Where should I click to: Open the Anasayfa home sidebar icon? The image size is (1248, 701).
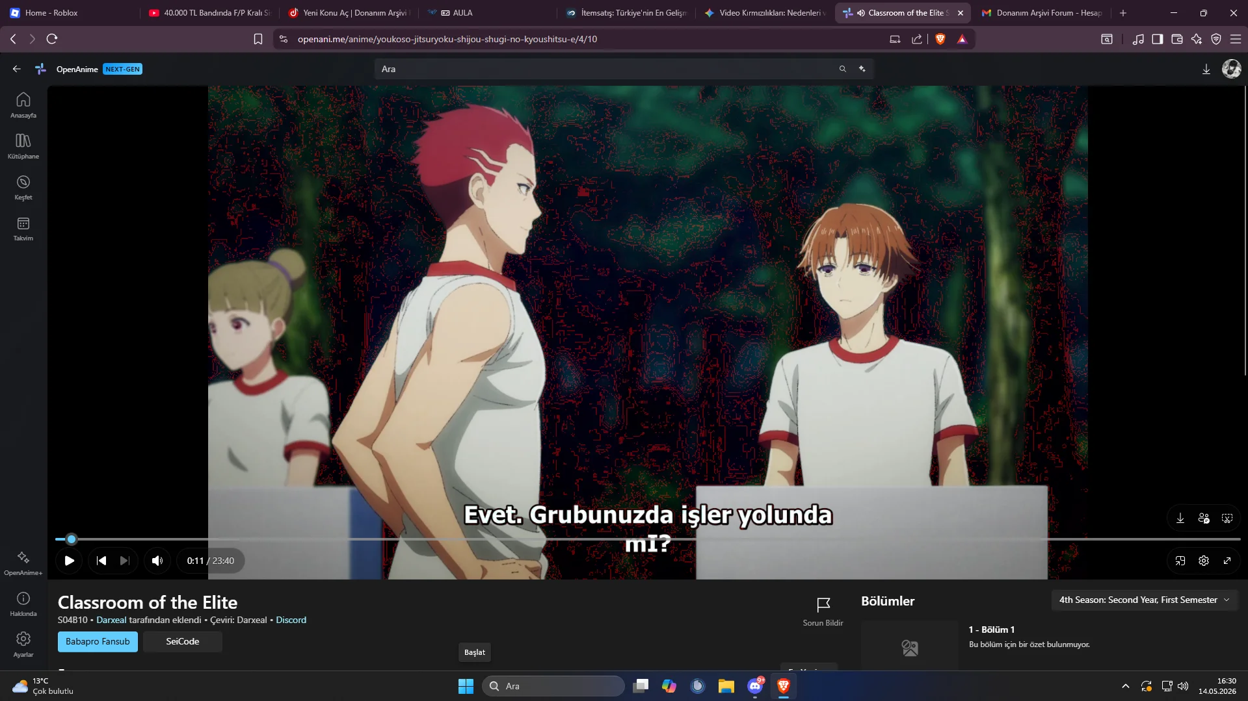23,105
